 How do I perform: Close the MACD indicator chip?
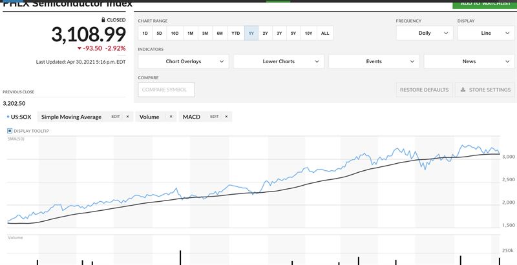pyautogui.click(x=227, y=117)
